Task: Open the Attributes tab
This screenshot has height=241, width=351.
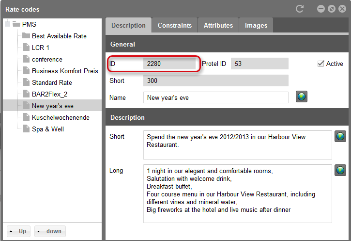Action: tap(218, 25)
